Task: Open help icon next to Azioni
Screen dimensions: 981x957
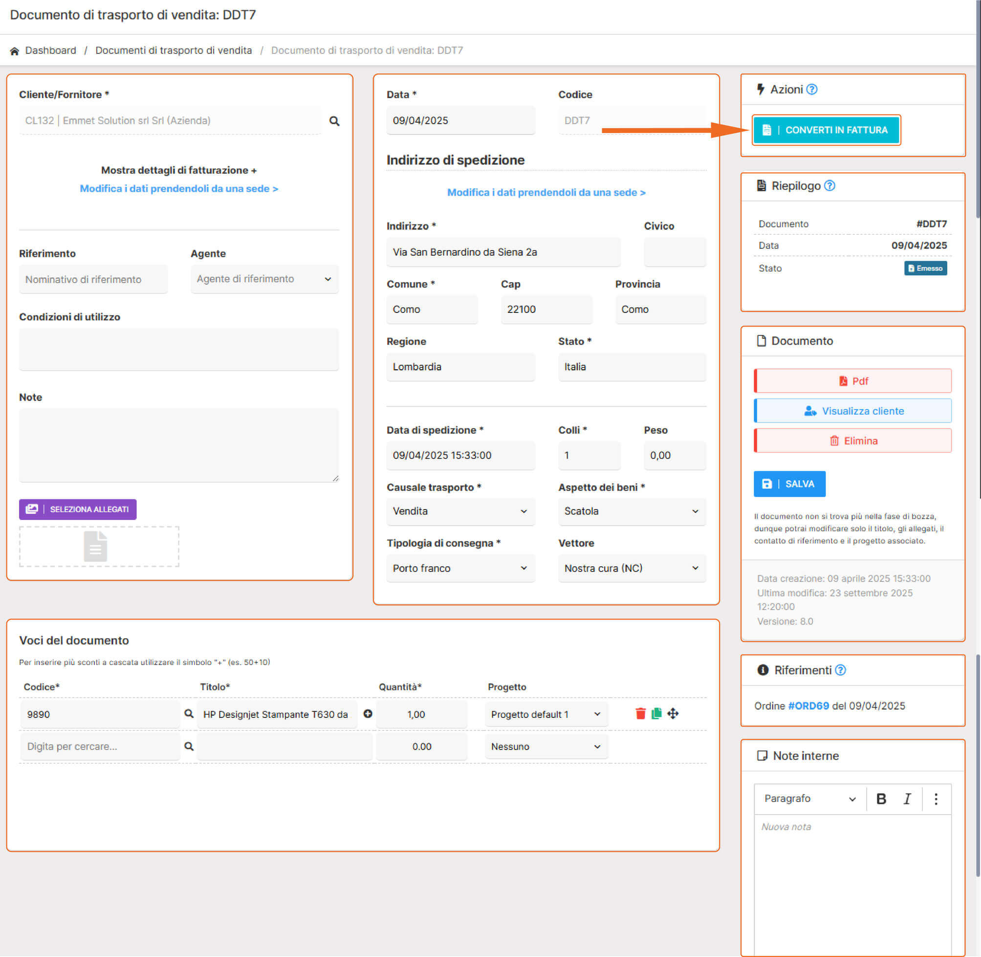Action: click(812, 89)
